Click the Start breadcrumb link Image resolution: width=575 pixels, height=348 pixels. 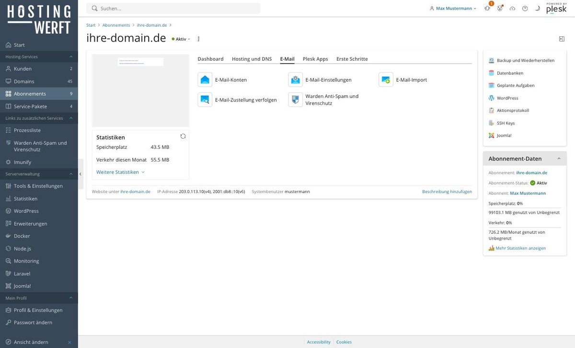[91, 25]
